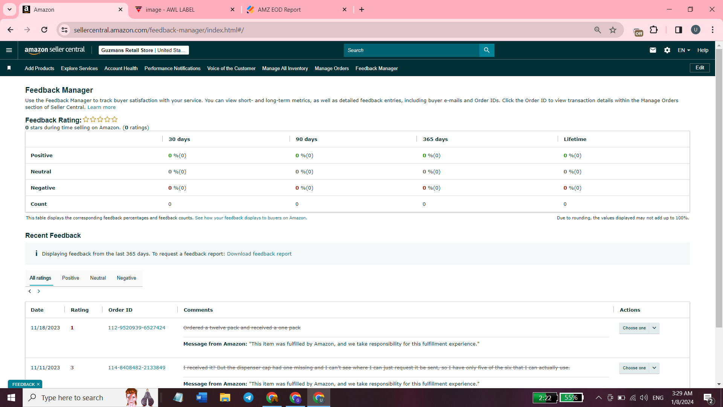723x407 pixels.
Task: Open the hamburger navigation menu
Action: tap(9, 50)
